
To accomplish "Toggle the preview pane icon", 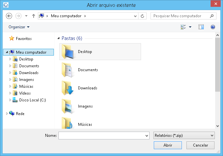I will (x=201, y=27).
